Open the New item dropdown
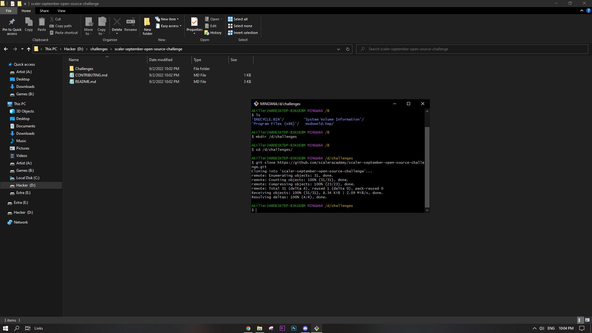Screen dimensions: 592x333 [x=168, y=19]
